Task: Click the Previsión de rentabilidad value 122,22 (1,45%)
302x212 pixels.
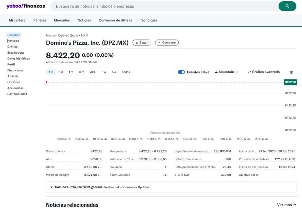Action: 284,159
